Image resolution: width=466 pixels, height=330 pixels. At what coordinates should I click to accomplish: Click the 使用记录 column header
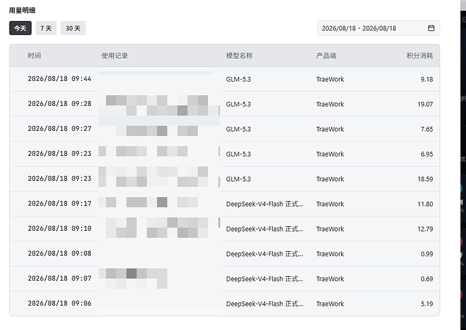(115, 55)
